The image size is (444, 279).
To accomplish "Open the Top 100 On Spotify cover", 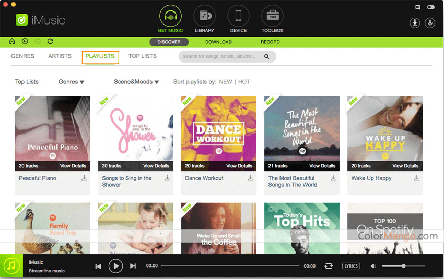I will pos(385,228).
